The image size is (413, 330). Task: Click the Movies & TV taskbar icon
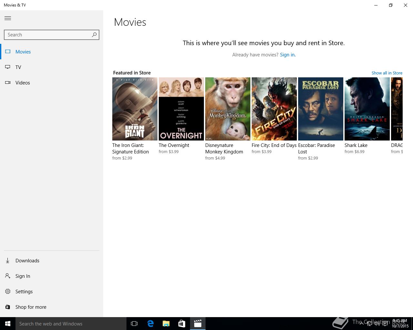coord(198,324)
